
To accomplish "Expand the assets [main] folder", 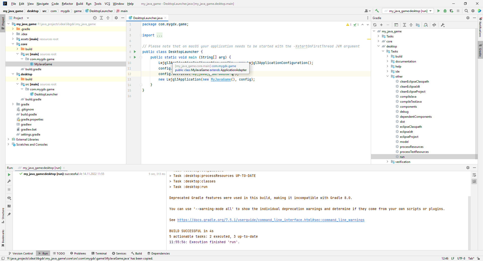I will [13, 39].
